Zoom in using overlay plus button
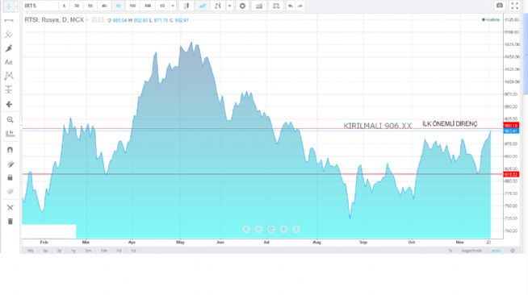 click(283, 230)
